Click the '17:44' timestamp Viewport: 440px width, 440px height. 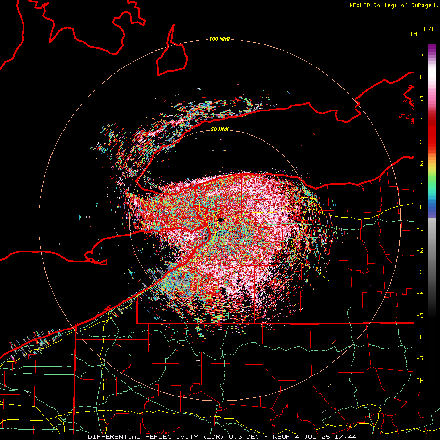click(347, 437)
